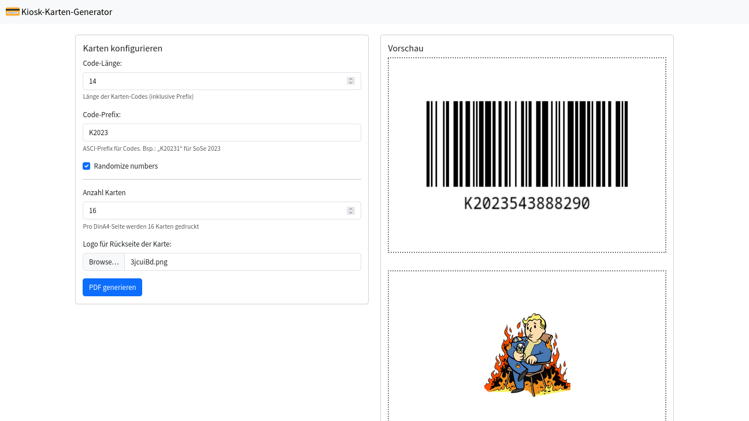The height and width of the screenshot is (421, 749).
Task: Decrement the Anzahl Karten value with its stepper
Action: tap(351, 213)
